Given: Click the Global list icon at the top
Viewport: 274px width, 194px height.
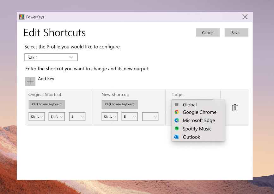Looking at the screenshot, I should click(x=177, y=104).
